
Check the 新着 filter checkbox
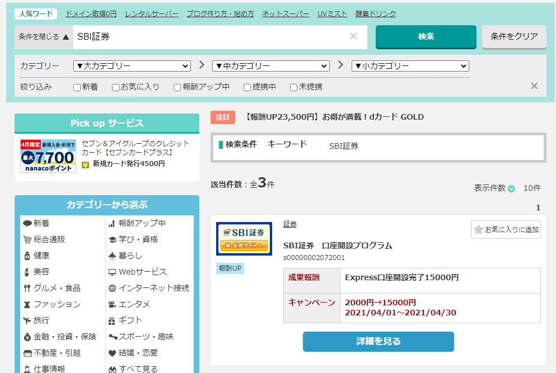pyautogui.click(x=77, y=87)
